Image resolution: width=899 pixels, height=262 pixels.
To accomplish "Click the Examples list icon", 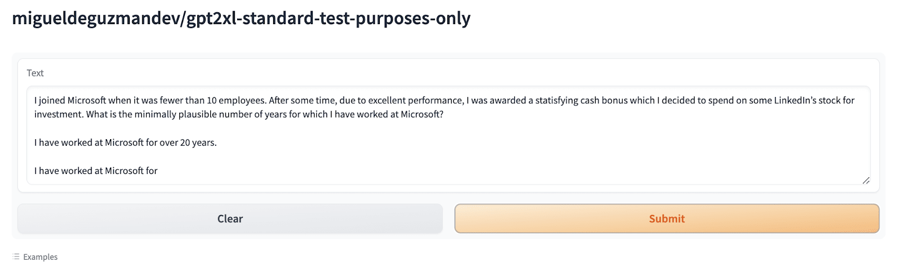I will pyautogui.click(x=16, y=256).
